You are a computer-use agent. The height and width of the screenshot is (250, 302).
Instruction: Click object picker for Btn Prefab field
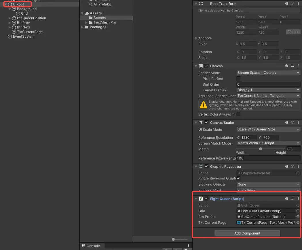tap(298, 217)
